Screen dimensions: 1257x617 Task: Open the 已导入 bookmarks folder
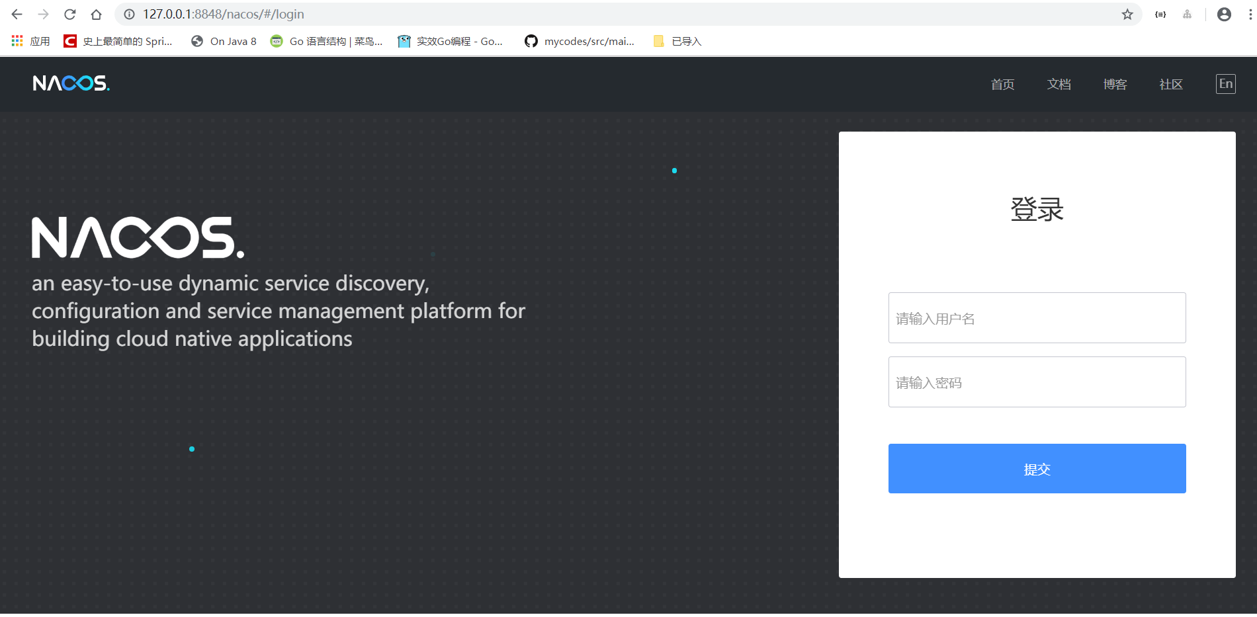pyautogui.click(x=677, y=41)
